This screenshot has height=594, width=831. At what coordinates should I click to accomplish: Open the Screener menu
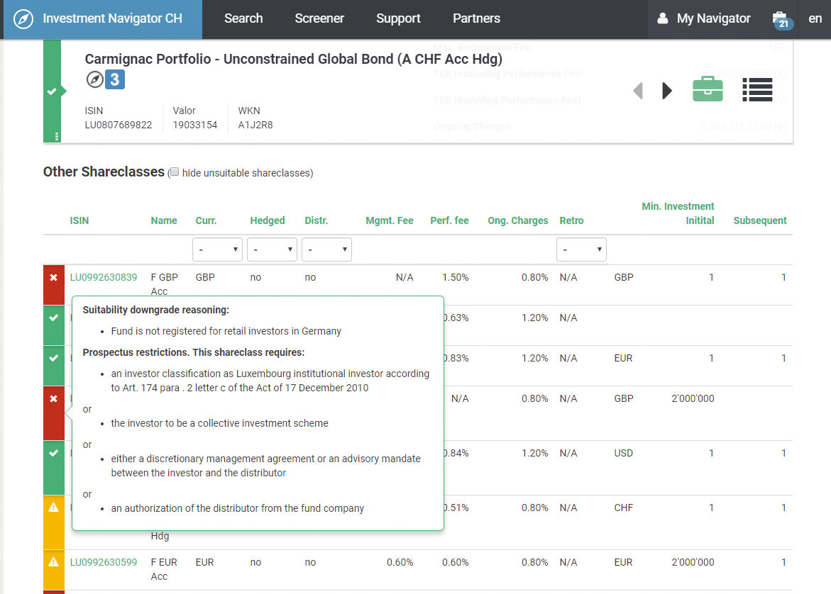(x=319, y=18)
